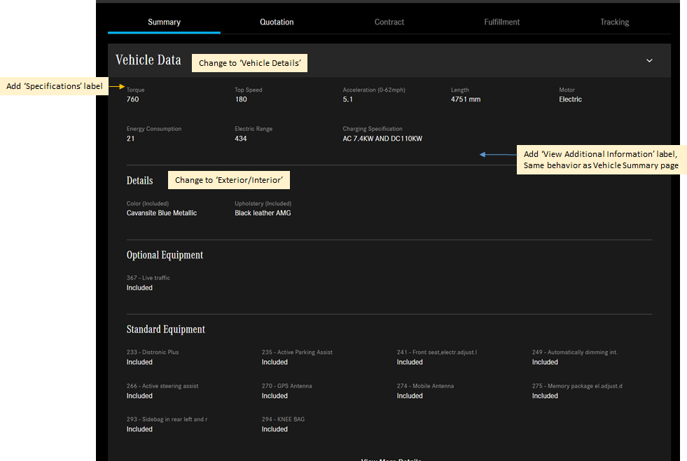Select AC 7.4KW AND DC110KW value
Viewport: 687px width, 461px height.
click(382, 139)
